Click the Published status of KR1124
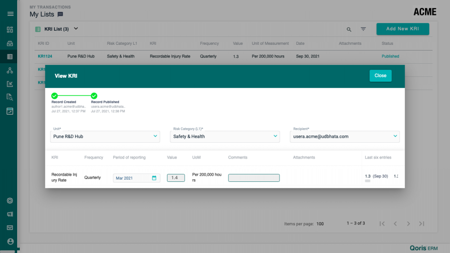 click(x=390, y=56)
